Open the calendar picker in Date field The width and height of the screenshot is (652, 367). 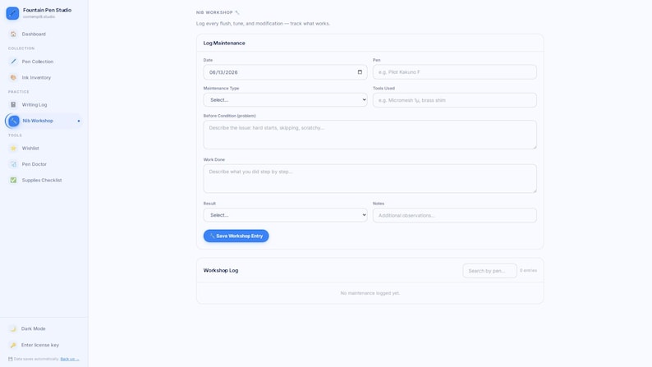click(360, 72)
